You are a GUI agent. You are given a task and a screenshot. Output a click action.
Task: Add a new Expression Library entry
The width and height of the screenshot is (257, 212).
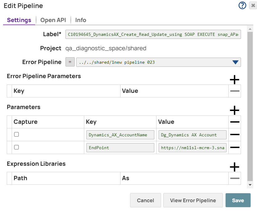[234, 167]
